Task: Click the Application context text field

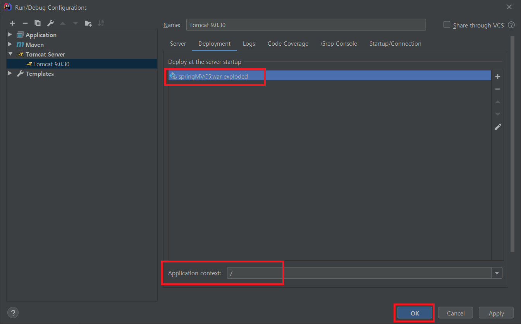Action: tap(359, 273)
